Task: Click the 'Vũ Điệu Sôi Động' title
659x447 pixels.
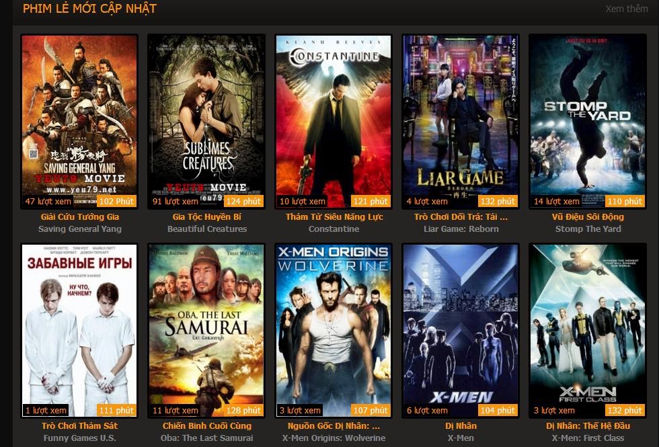Action: tap(588, 216)
